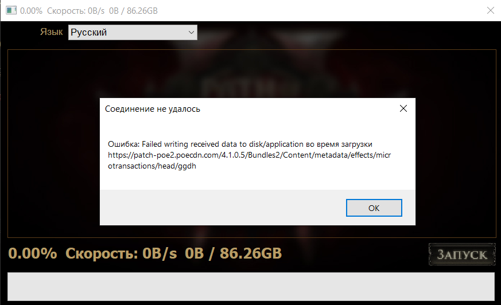Open the Русский language combo box
Viewport: 501px width, 305px height.
click(133, 32)
